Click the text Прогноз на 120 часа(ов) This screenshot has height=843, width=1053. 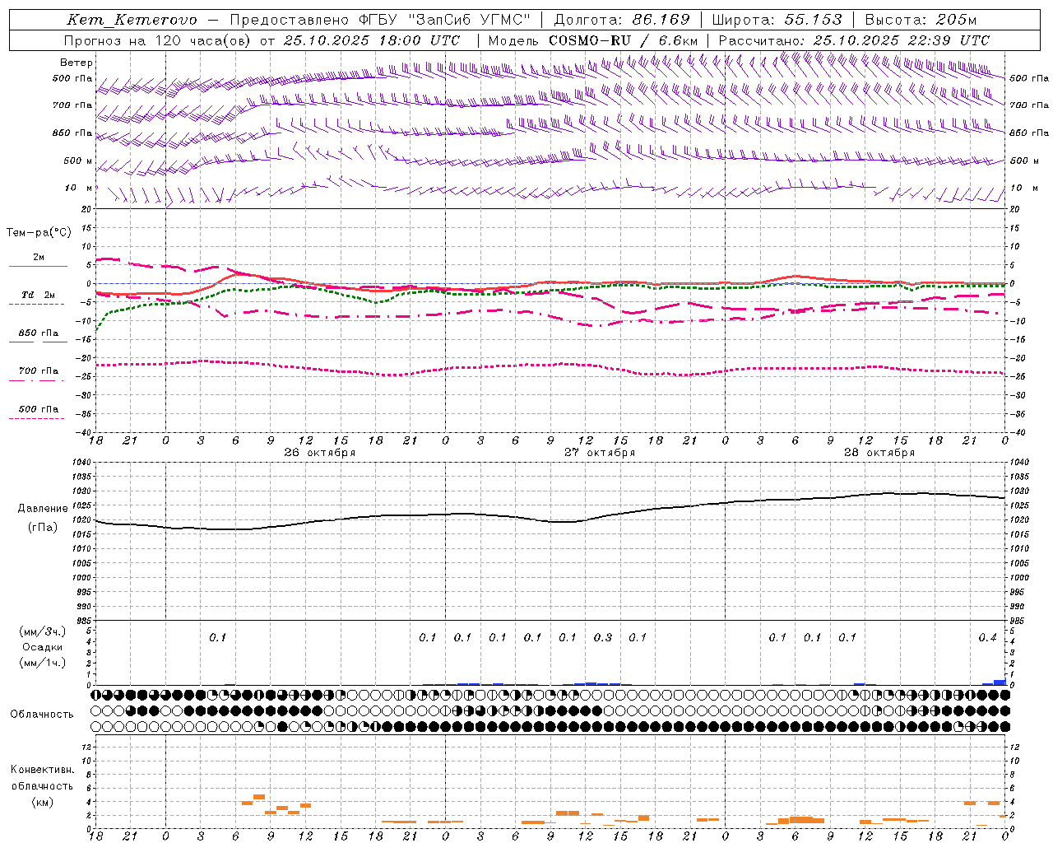click(x=158, y=40)
